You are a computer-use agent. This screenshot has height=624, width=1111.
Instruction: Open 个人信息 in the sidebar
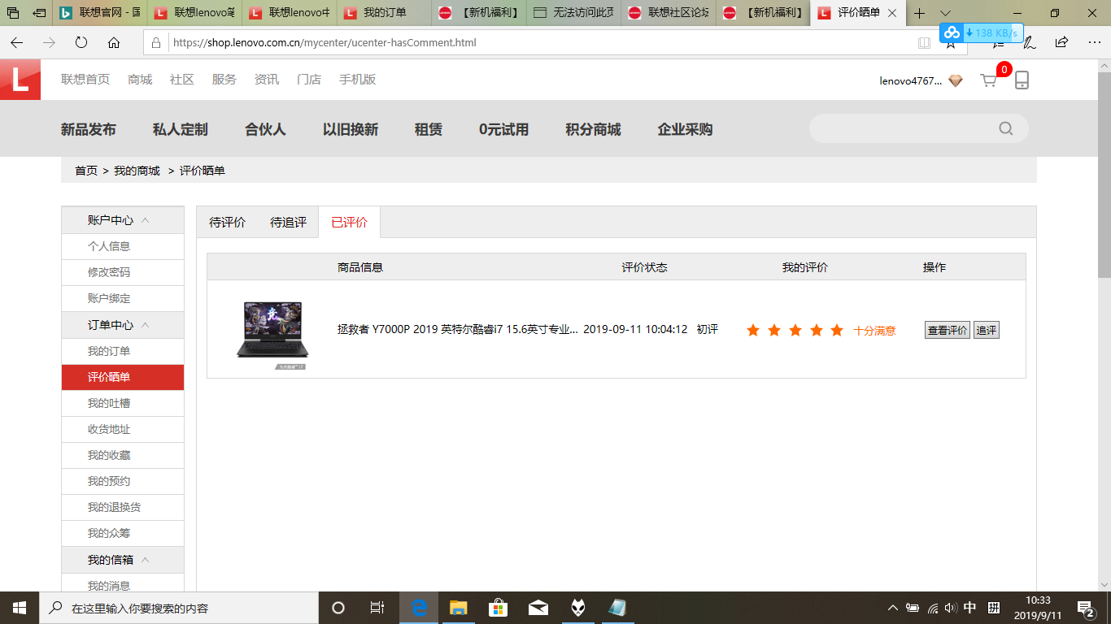(x=109, y=246)
